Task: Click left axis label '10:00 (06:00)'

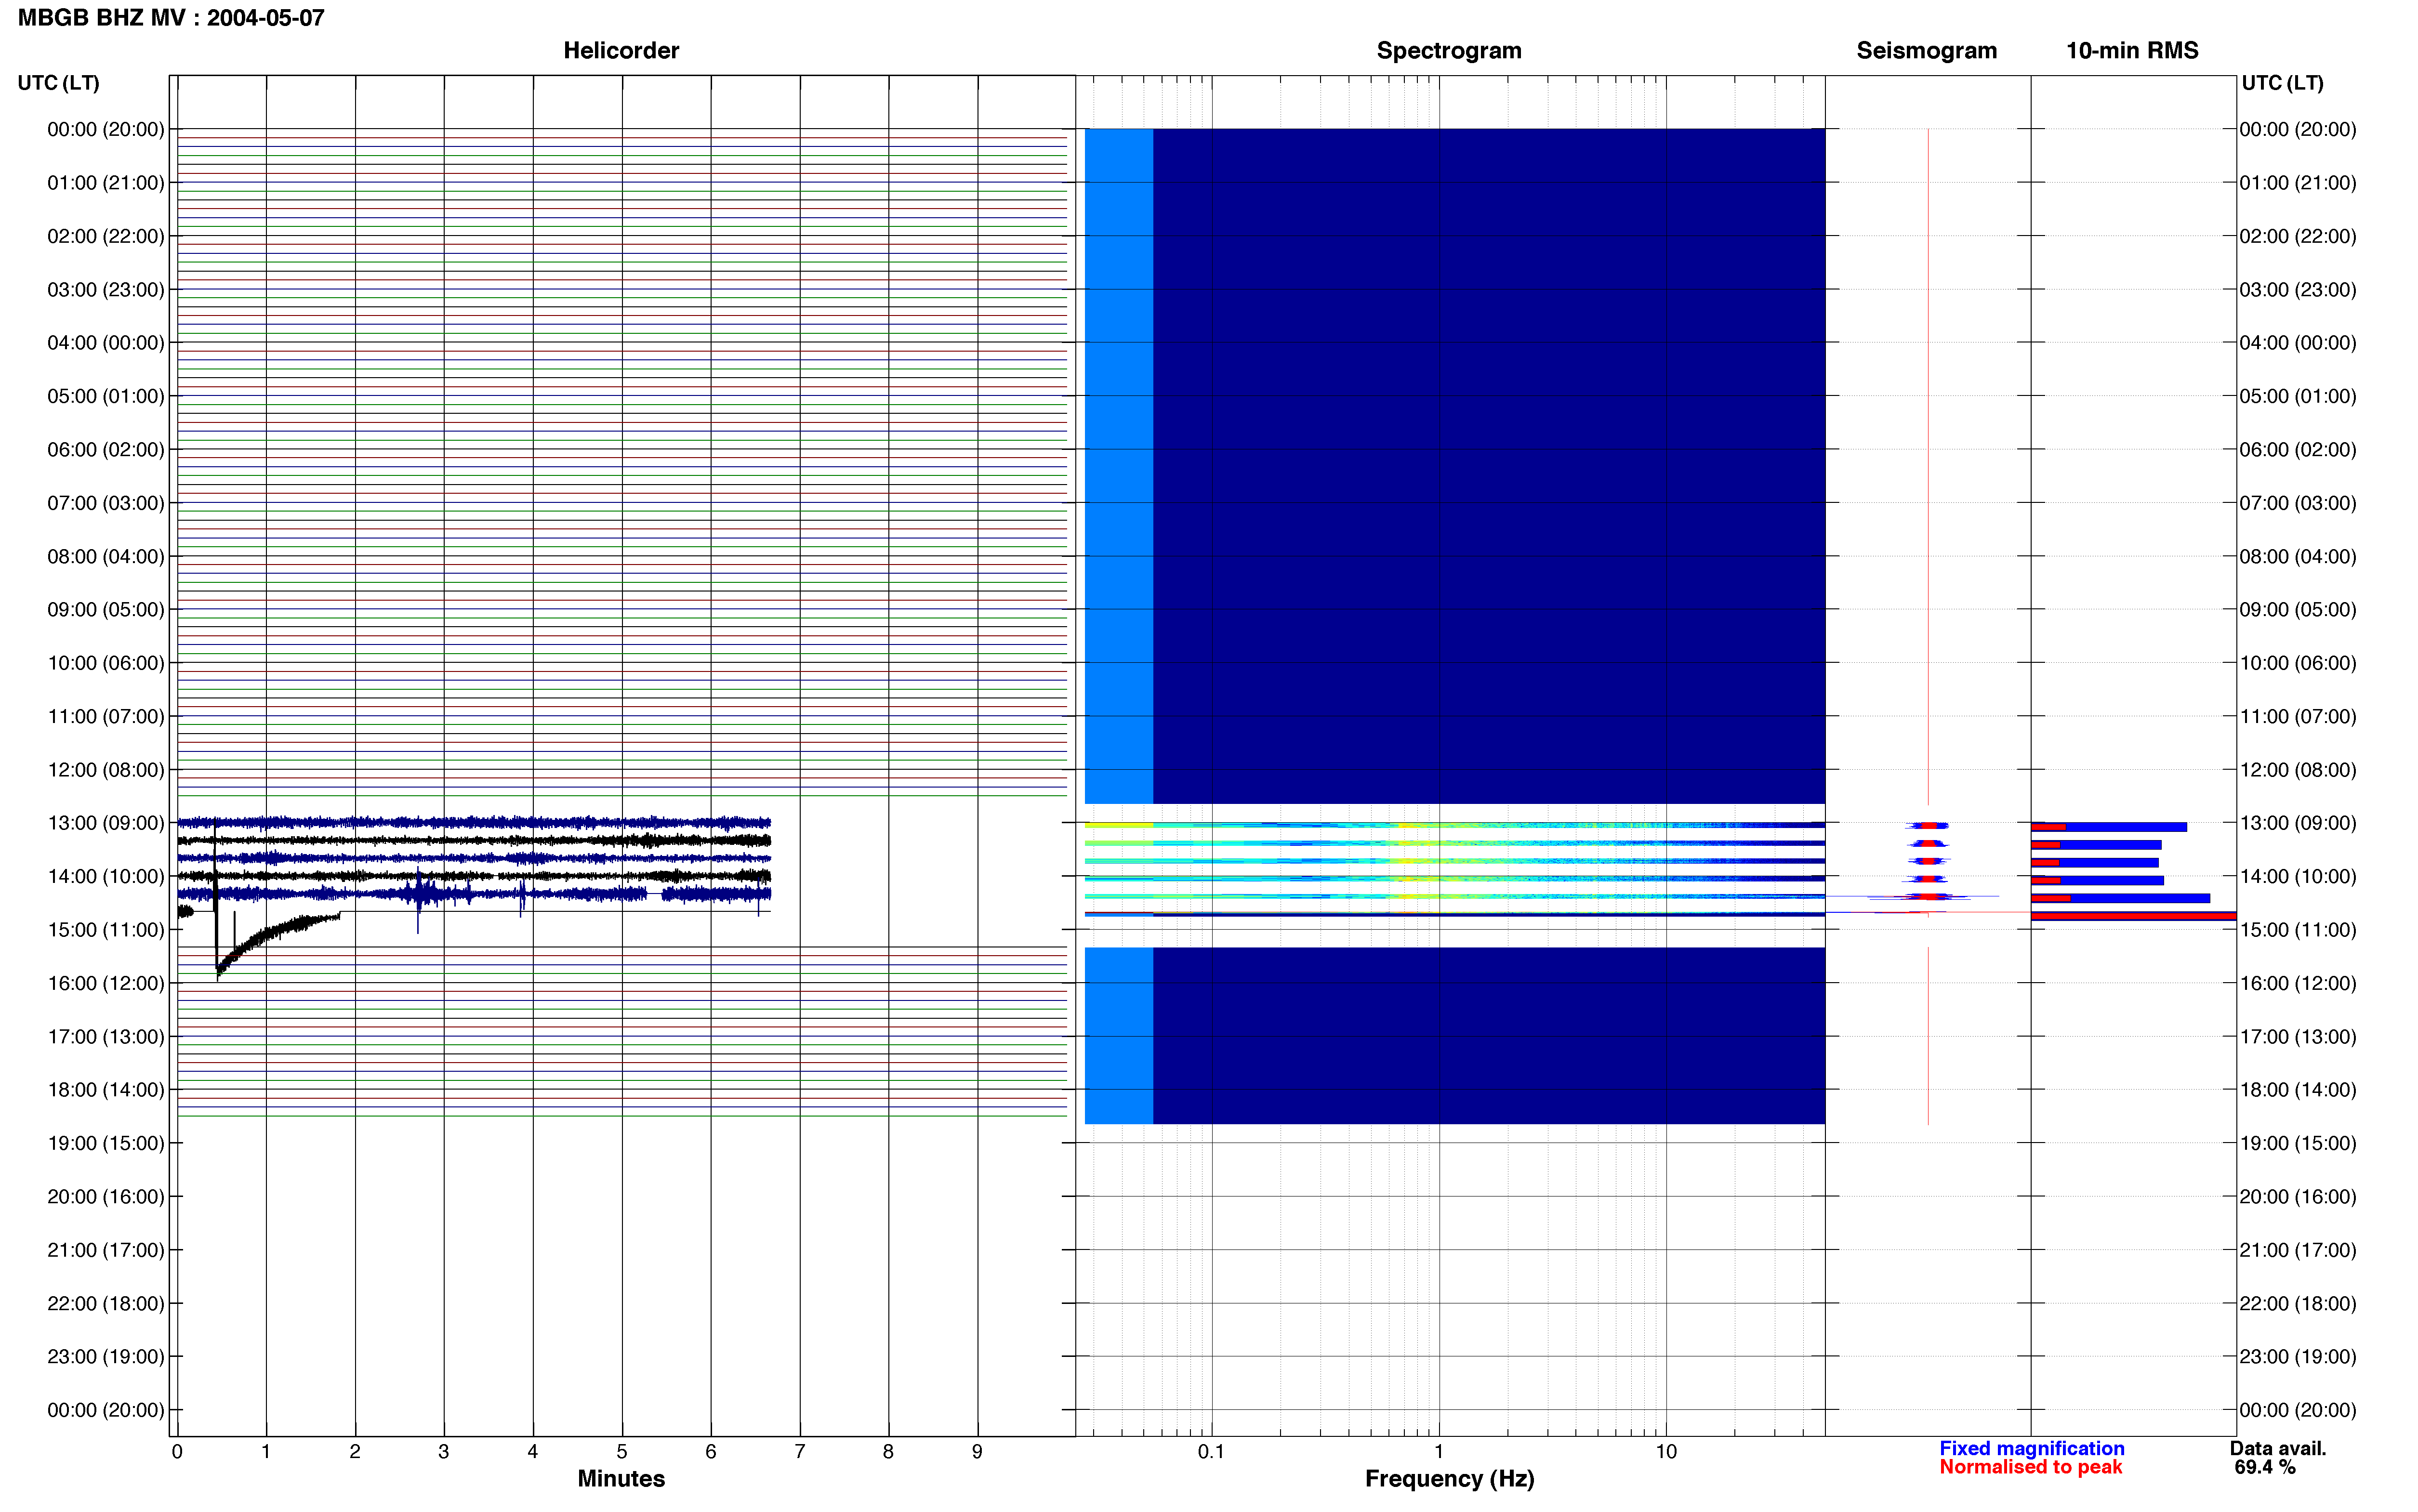Action: (106, 663)
